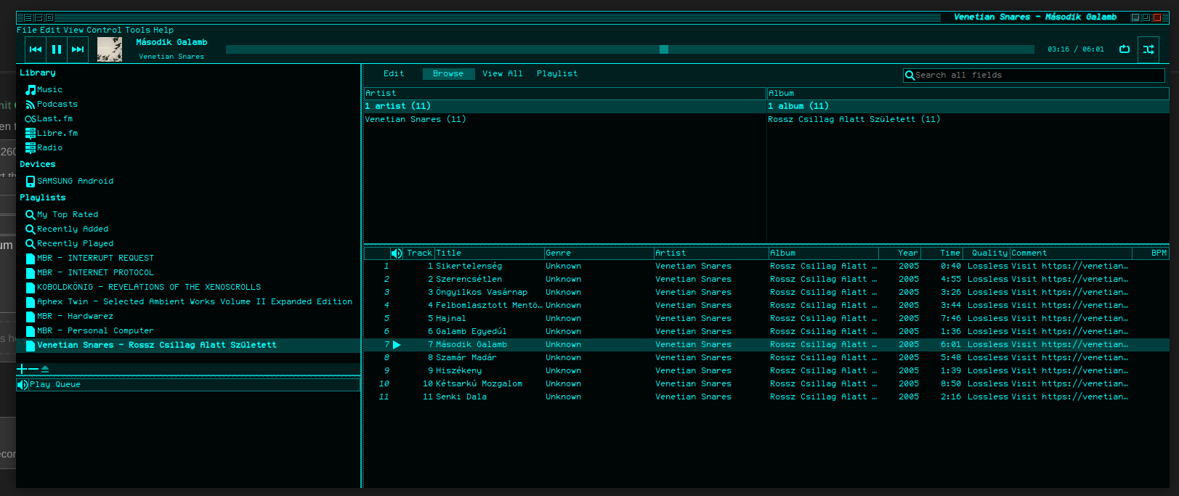Open the Playlist dropdown in the toolbar
The image size is (1179, 496).
pos(557,74)
